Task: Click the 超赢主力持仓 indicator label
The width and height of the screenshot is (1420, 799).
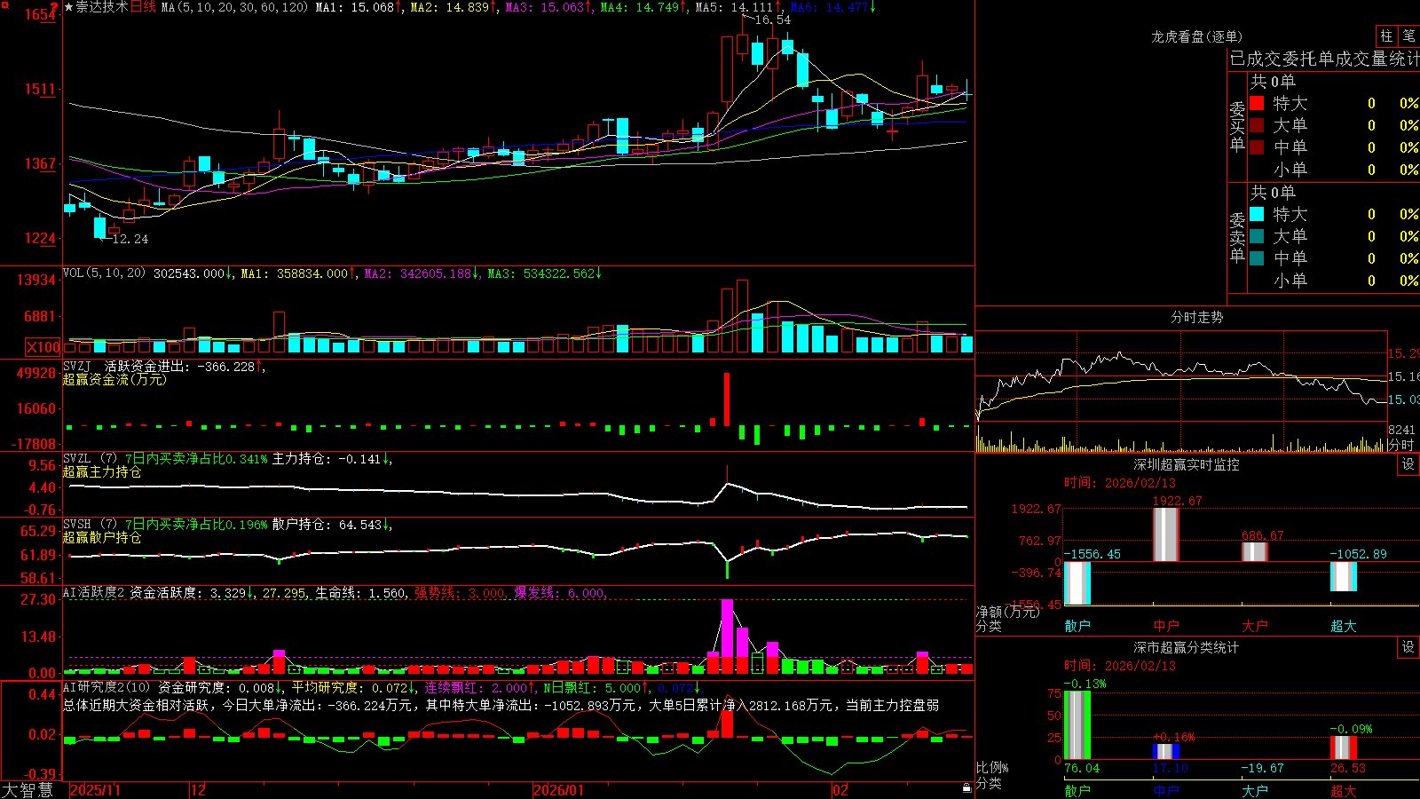Action: [102, 471]
